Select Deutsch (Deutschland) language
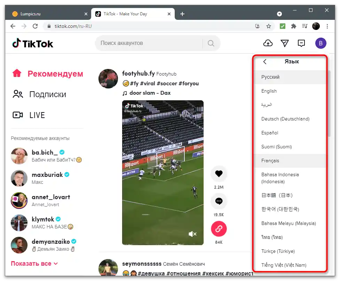The width and height of the screenshot is (340, 281). pos(290,119)
